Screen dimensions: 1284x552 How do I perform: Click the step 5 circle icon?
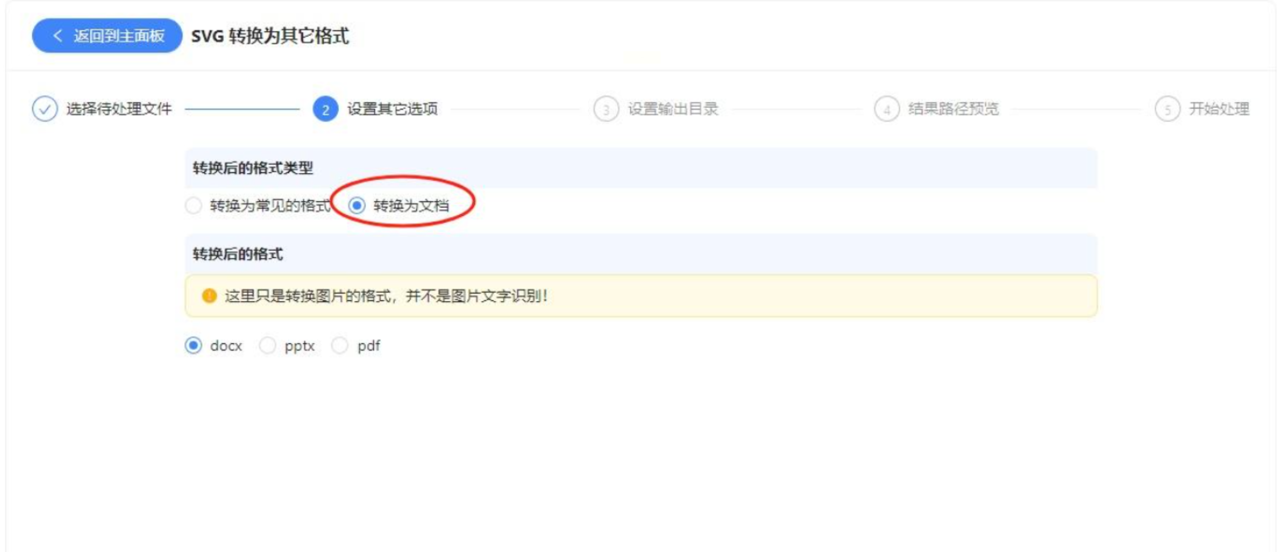click(1167, 109)
